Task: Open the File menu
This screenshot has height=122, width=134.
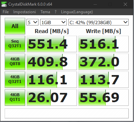Action: pyautogui.click(x=6, y=12)
